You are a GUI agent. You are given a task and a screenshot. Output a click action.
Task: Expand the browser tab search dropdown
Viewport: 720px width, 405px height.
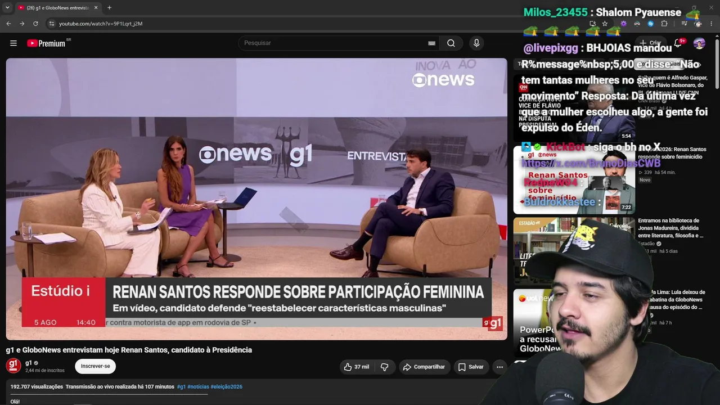7,8
